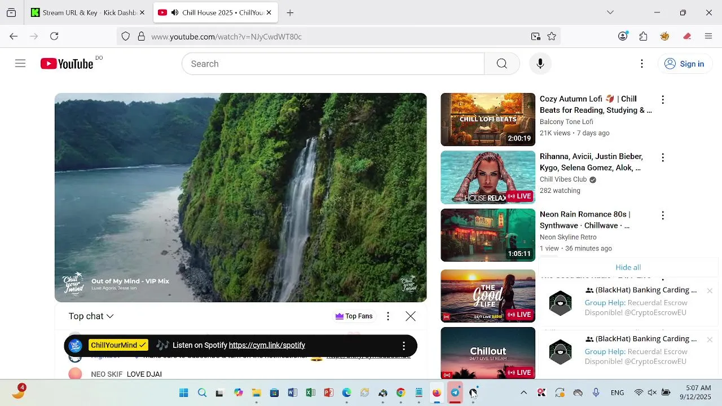The width and height of the screenshot is (722, 406).
Task: Bookmark this page with the star icon
Action: coord(552,37)
